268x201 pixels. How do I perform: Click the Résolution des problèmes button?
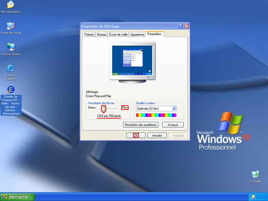tap(141, 125)
